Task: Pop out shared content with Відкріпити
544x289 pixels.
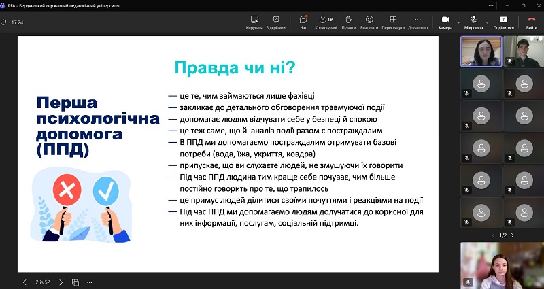Action: pos(275,22)
